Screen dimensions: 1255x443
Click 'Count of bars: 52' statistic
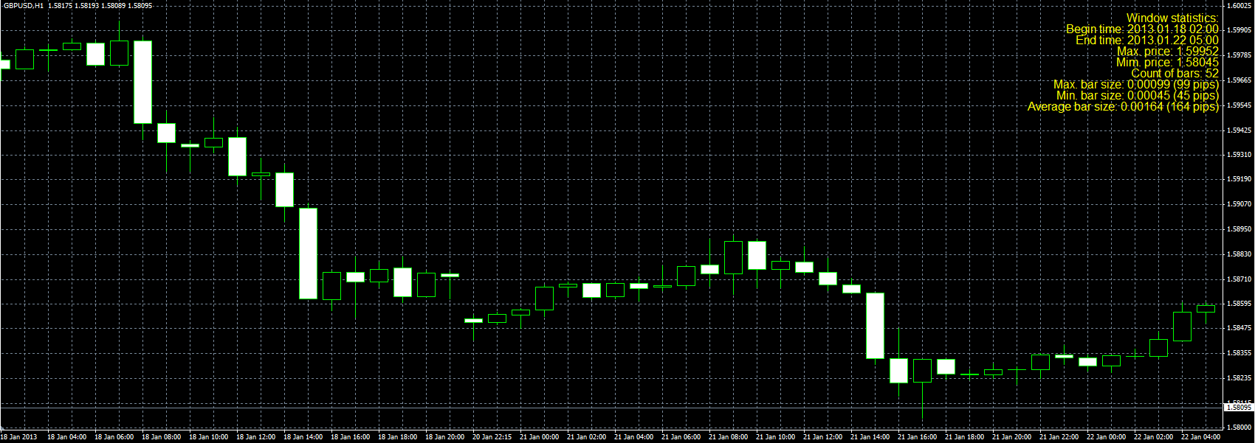tap(1175, 73)
